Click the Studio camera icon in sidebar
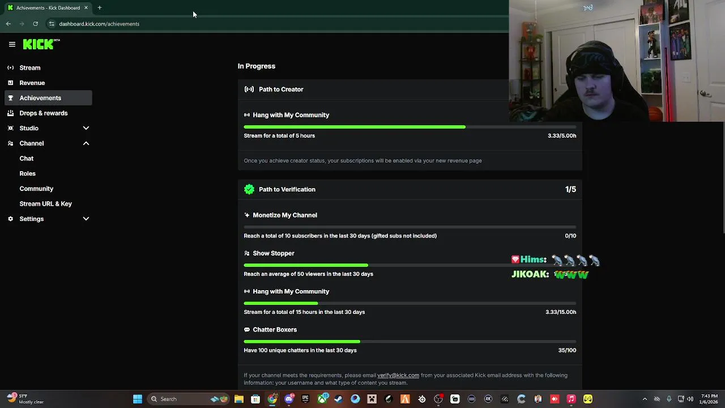The width and height of the screenshot is (725, 408). pyautogui.click(x=10, y=128)
